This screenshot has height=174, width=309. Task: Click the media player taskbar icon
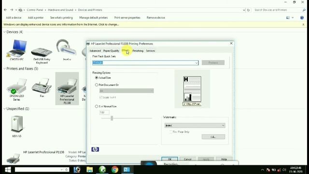coord(77,170)
